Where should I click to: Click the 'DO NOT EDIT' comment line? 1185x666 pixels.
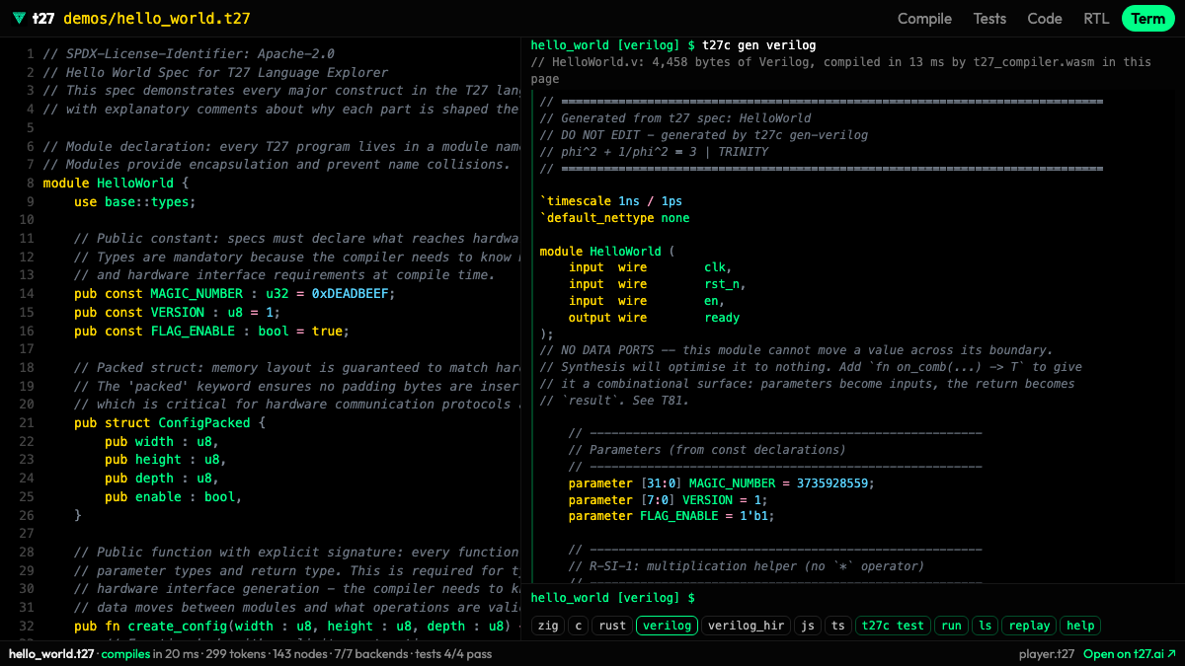coord(704,135)
